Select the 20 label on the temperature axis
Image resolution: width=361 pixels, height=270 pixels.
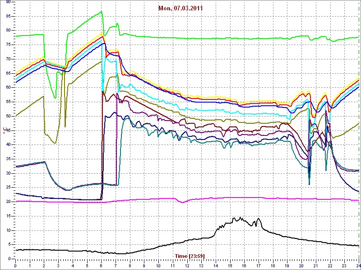click(9, 202)
